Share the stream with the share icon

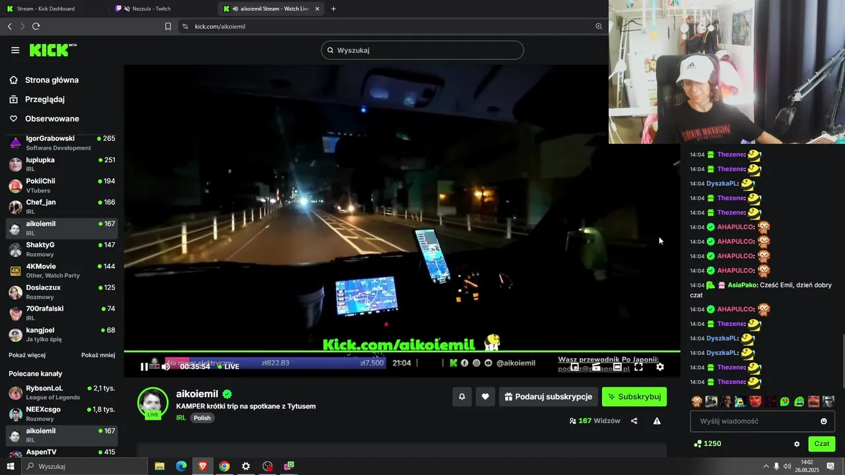634,421
